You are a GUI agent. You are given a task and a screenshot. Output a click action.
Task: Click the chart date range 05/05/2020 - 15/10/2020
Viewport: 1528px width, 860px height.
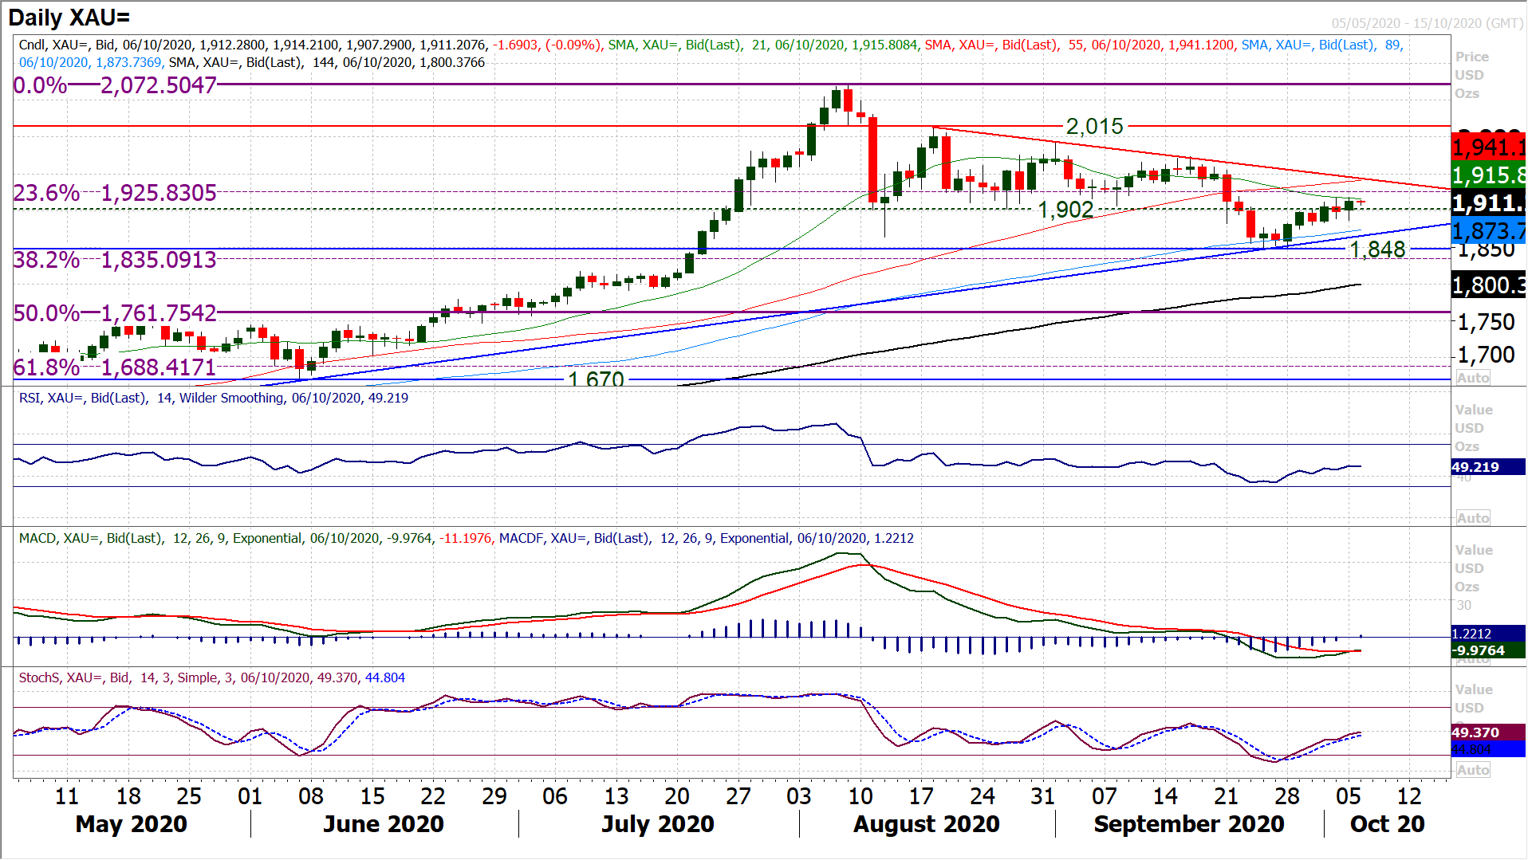point(1427,23)
